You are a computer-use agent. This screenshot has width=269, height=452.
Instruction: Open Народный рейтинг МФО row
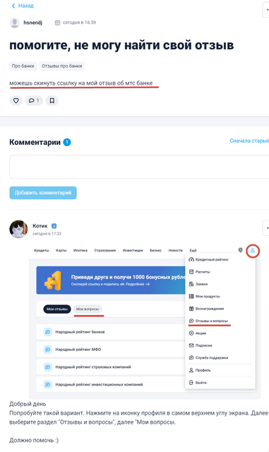click(x=111, y=350)
